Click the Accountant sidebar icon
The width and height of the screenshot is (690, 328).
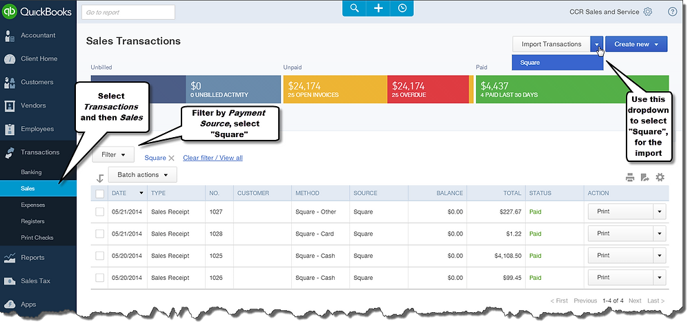[x=10, y=36]
